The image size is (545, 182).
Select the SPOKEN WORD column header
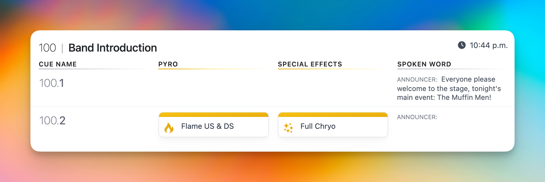point(424,64)
